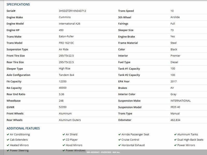Image resolution: width=207 pixels, height=155 pixels.
Task: Click the Trans Model value FRO 16210C
Action: pyautogui.click(x=66, y=43)
